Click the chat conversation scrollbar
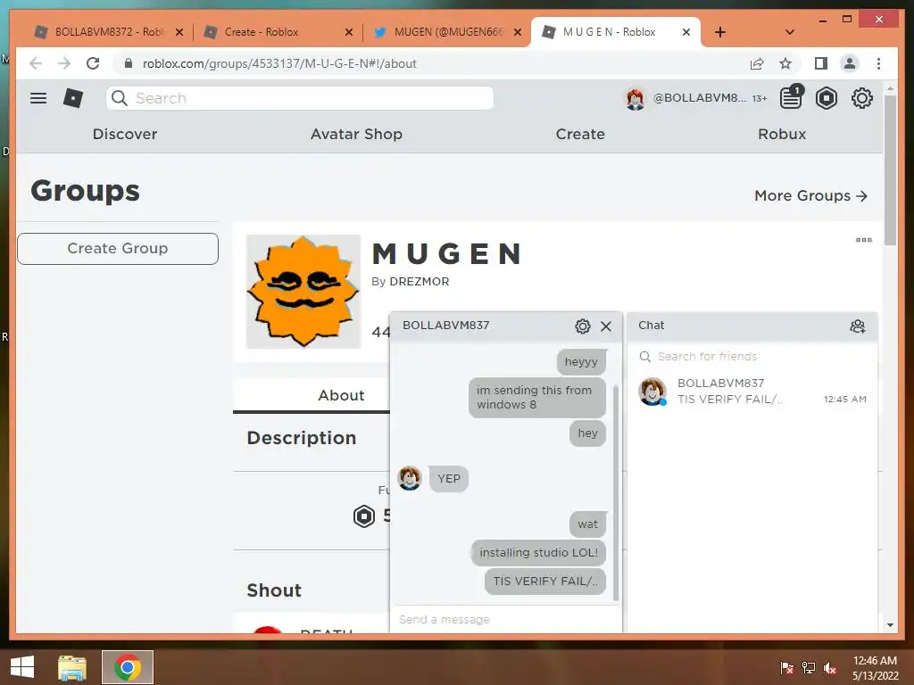Image resolution: width=914 pixels, height=685 pixels. tap(616, 492)
